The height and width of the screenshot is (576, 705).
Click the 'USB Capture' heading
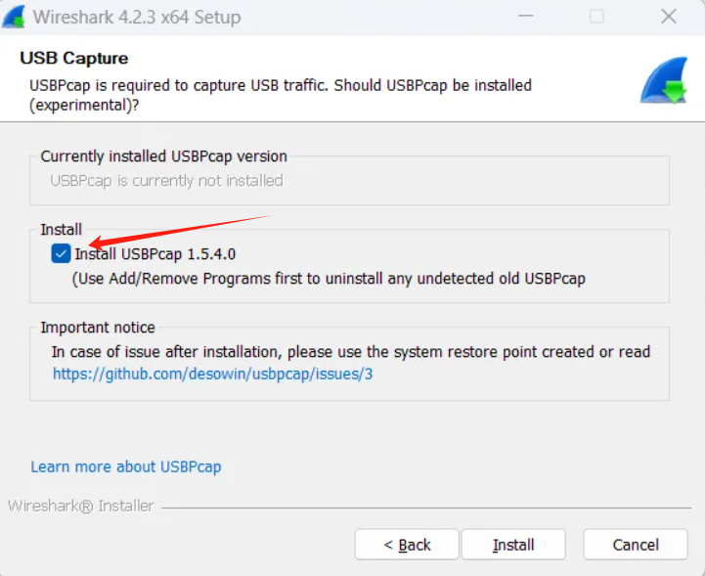[x=74, y=58]
